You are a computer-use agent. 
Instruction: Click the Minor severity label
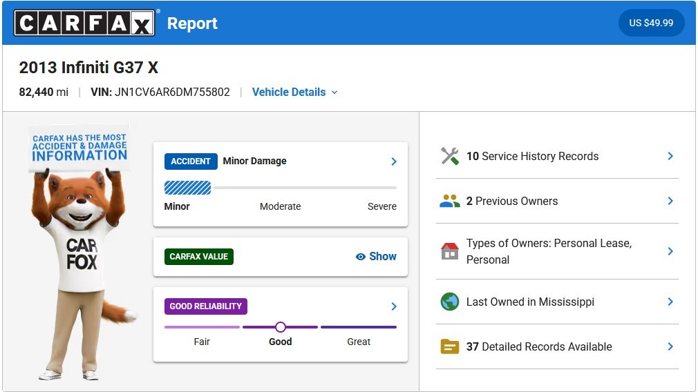tap(177, 206)
